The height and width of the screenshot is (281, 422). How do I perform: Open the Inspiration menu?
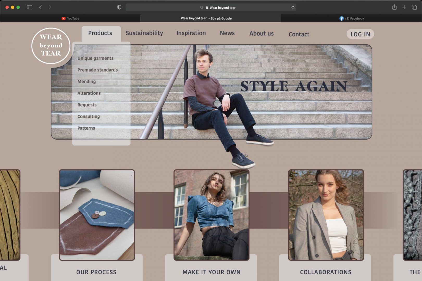[x=191, y=33]
